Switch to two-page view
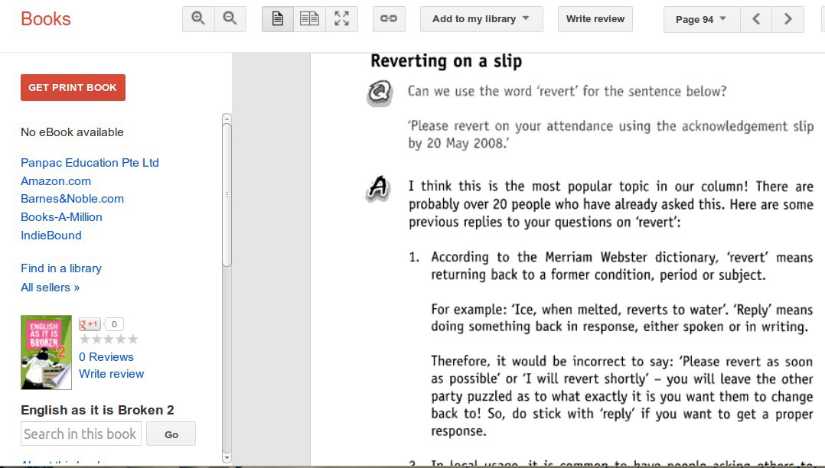Image resolution: width=825 pixels, height=468 pixels. [x=309, y=19]
